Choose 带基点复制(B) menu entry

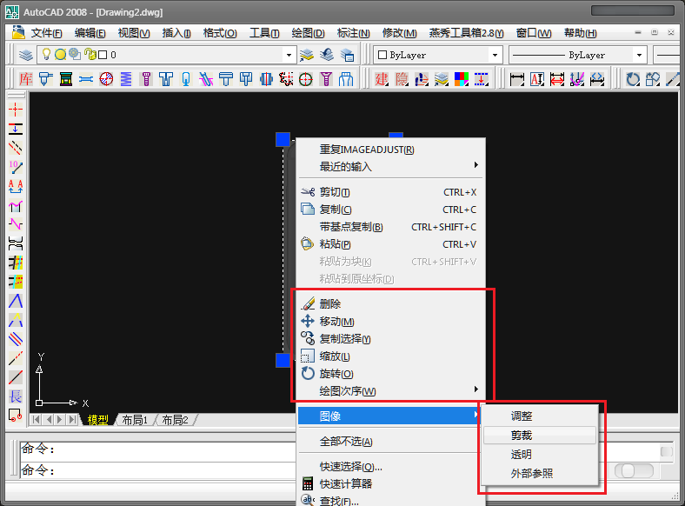coord(391,227)
